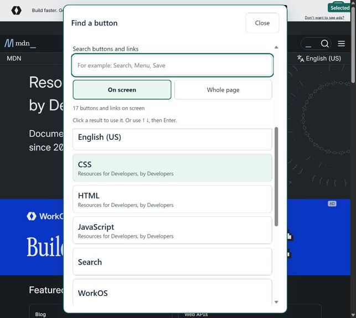Click the 'Find a button' heading
Image resolution: width=356 pixels, height=318 pixels.
click(95, 23)
